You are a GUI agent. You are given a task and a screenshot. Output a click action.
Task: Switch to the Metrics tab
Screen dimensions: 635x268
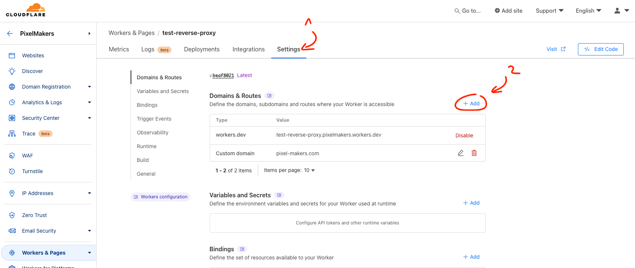point(119,49)
